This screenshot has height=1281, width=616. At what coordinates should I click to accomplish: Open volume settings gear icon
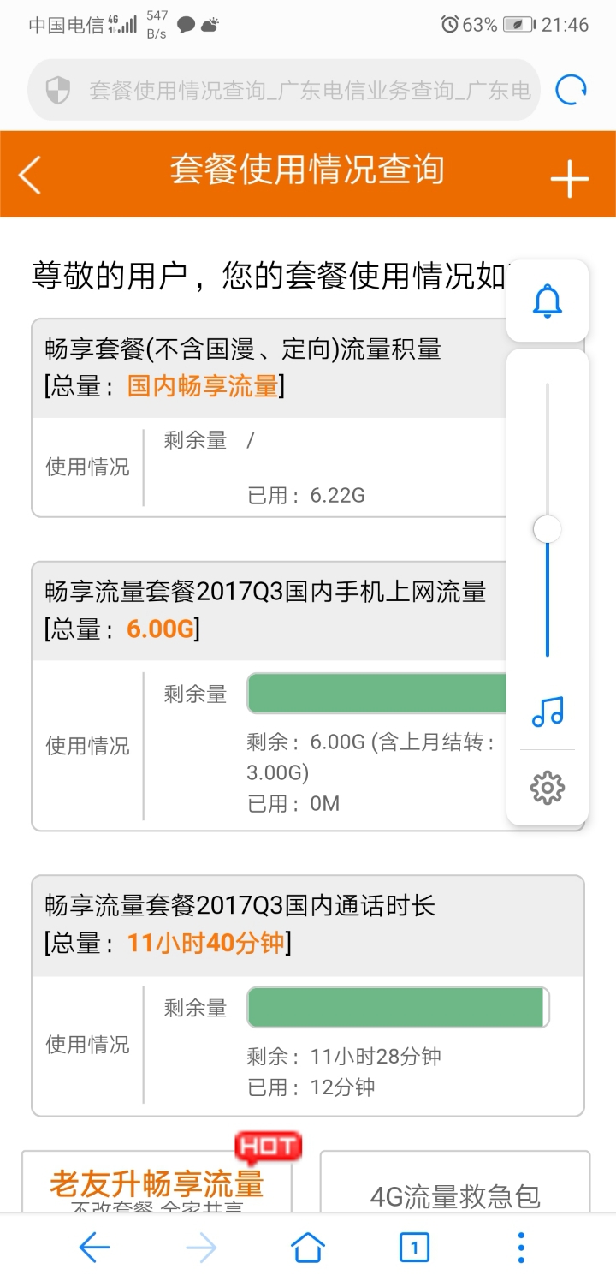click(x=548, y=787)
